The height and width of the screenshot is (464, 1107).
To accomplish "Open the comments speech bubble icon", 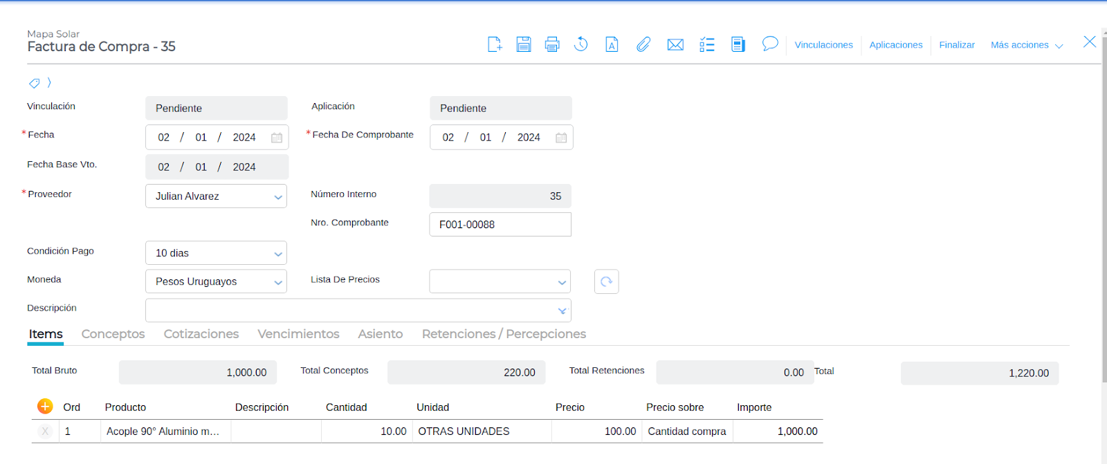I will point(769,44).
